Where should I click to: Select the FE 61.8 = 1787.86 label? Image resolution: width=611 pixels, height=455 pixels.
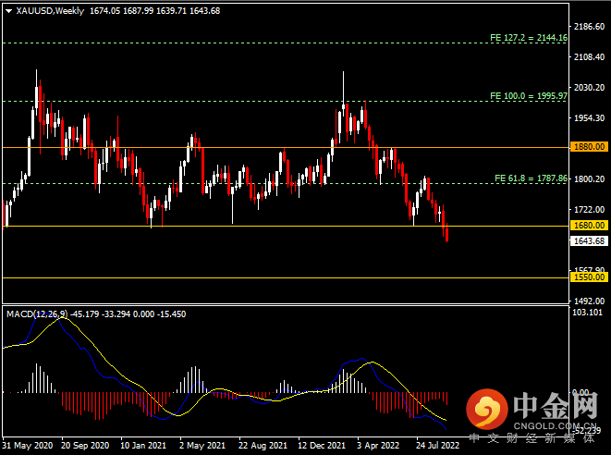(531, 178)
